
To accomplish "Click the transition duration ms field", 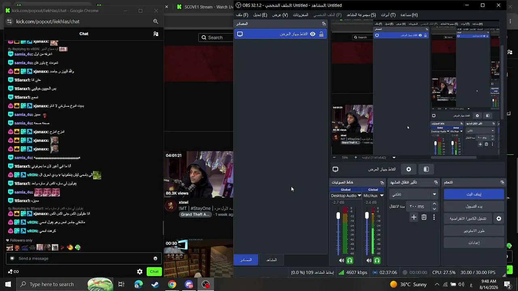I will pyautogui.click(x=418, y=207).
